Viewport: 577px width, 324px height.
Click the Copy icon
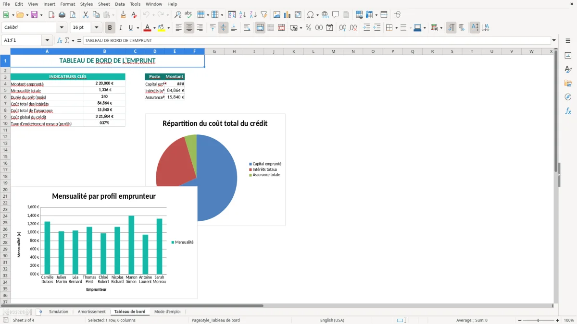click(96, 15)
